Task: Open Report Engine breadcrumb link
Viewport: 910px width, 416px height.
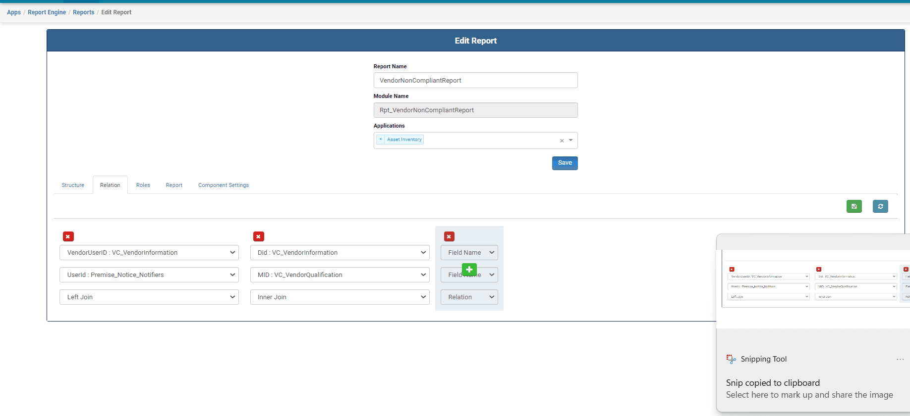Action: [47, 12]
